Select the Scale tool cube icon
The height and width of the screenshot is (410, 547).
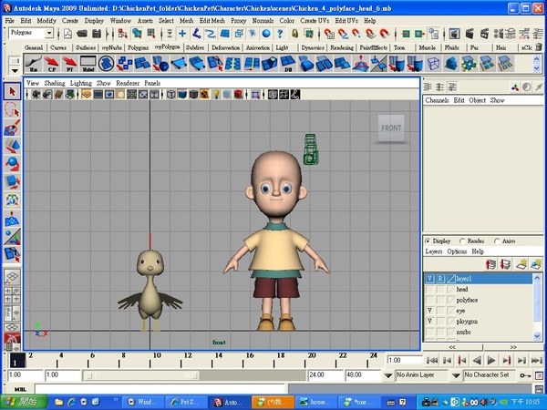12,182
